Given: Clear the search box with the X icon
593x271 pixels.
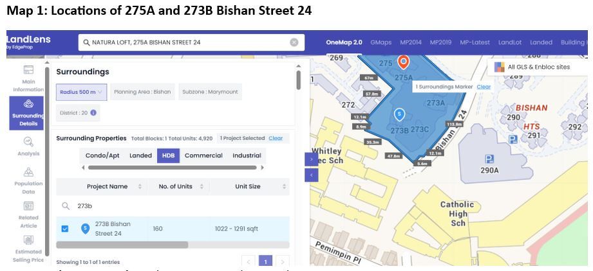Looking at the screenshot, I should coord(294,42).
